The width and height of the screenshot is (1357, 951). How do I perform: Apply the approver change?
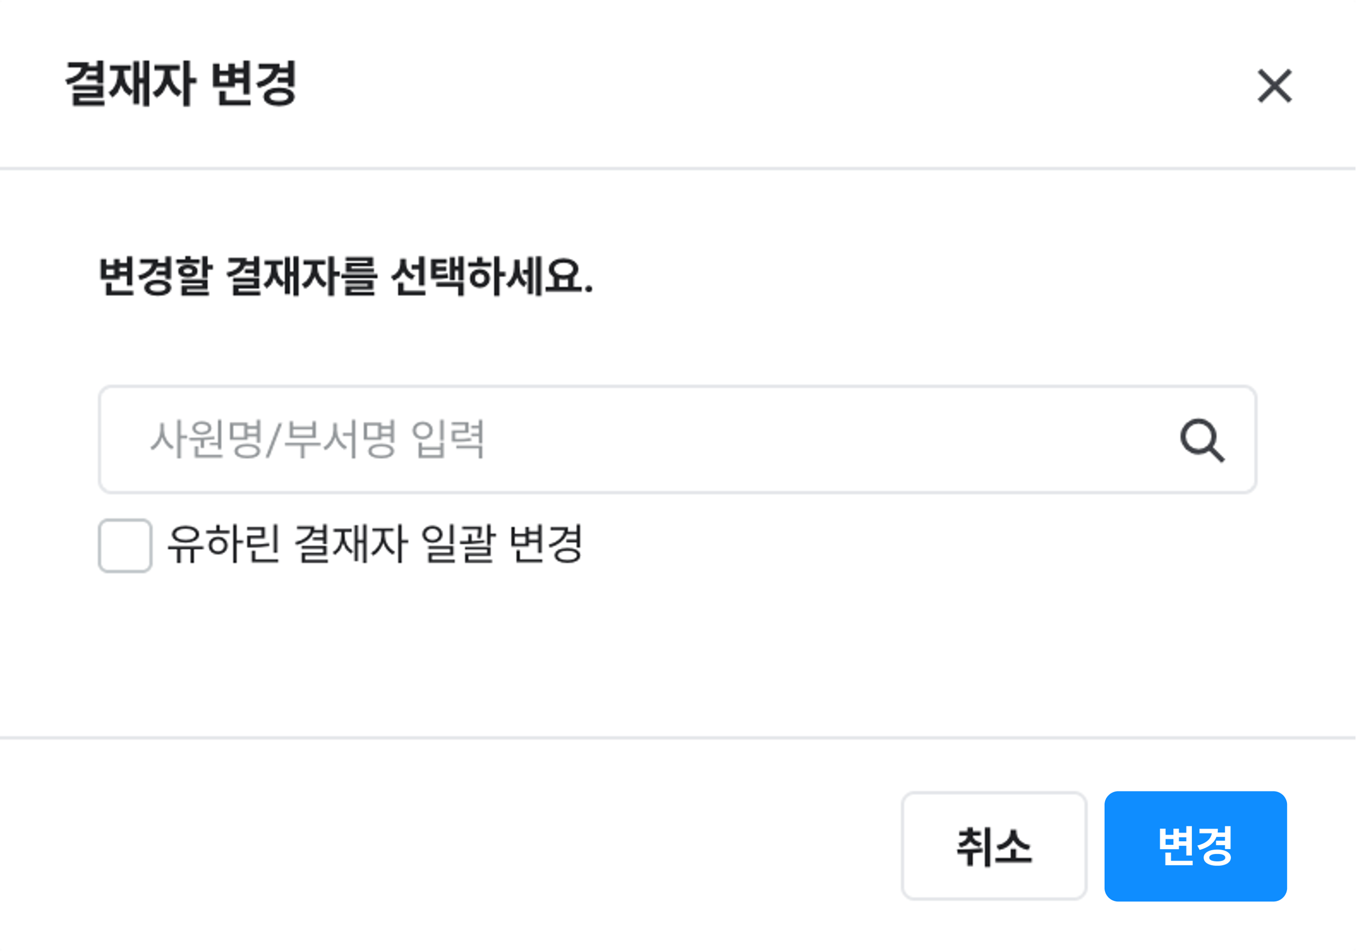(x=1195, y=846)
